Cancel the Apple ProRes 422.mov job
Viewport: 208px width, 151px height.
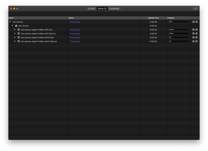(196, 30)
